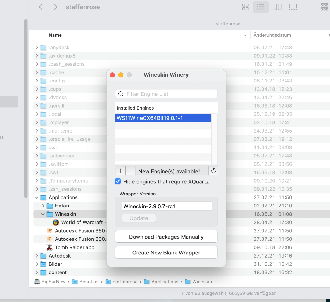Click the Finder vertical scrollbar

coord(26,108)
